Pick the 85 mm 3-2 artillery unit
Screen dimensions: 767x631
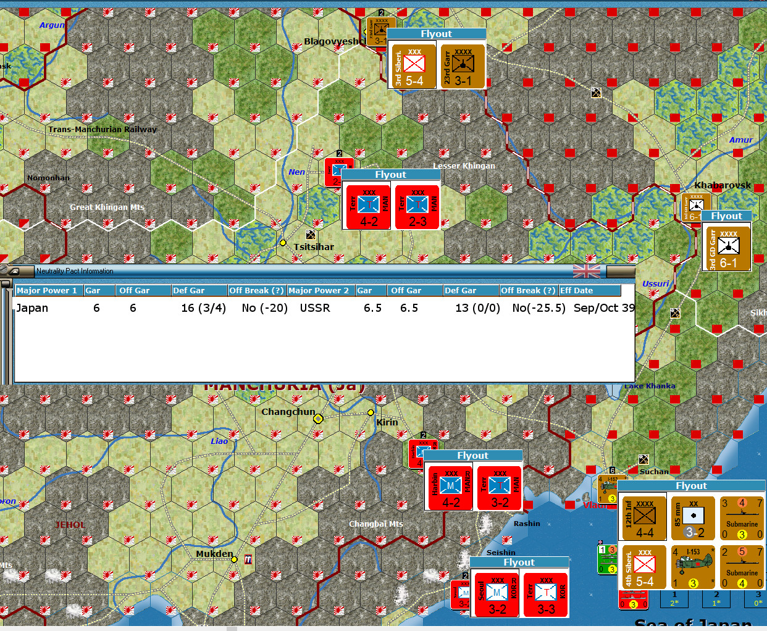pyautogui.click(x=693, y=518)
